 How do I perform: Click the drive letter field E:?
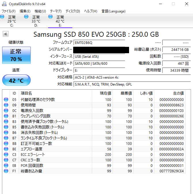point(99,70)
